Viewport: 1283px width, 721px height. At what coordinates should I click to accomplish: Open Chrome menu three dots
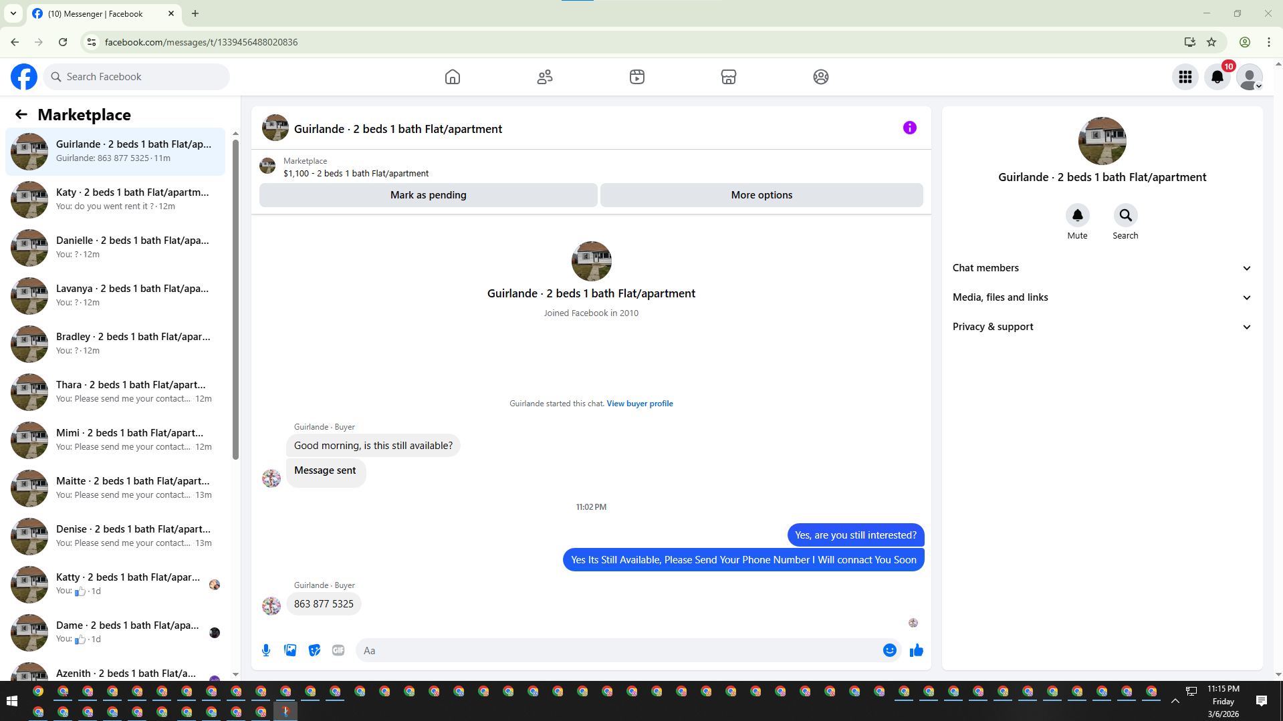click(x=1269, y=42)
